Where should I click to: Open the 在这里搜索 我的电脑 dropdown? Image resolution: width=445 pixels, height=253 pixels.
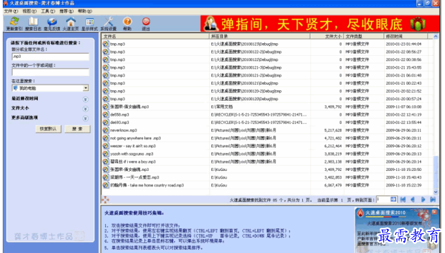click(86, 88)
